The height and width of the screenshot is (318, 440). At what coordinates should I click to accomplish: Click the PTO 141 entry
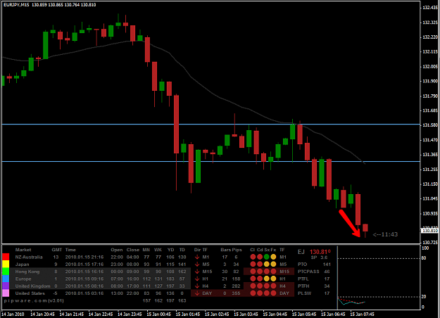[314, 264]
